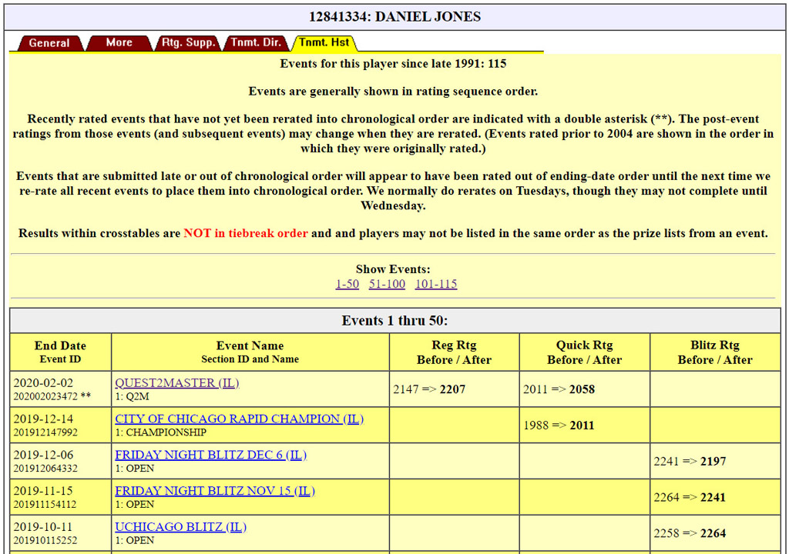Viewport: 789px width, 554px height.
Task: Switch to the General tab
Action: 49,43
